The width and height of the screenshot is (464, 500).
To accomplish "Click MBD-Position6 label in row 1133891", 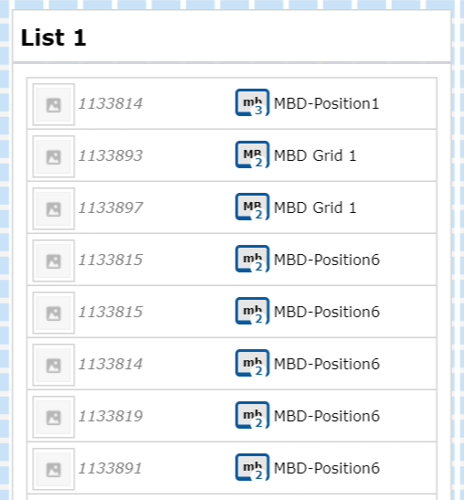I will coord(327,468).
